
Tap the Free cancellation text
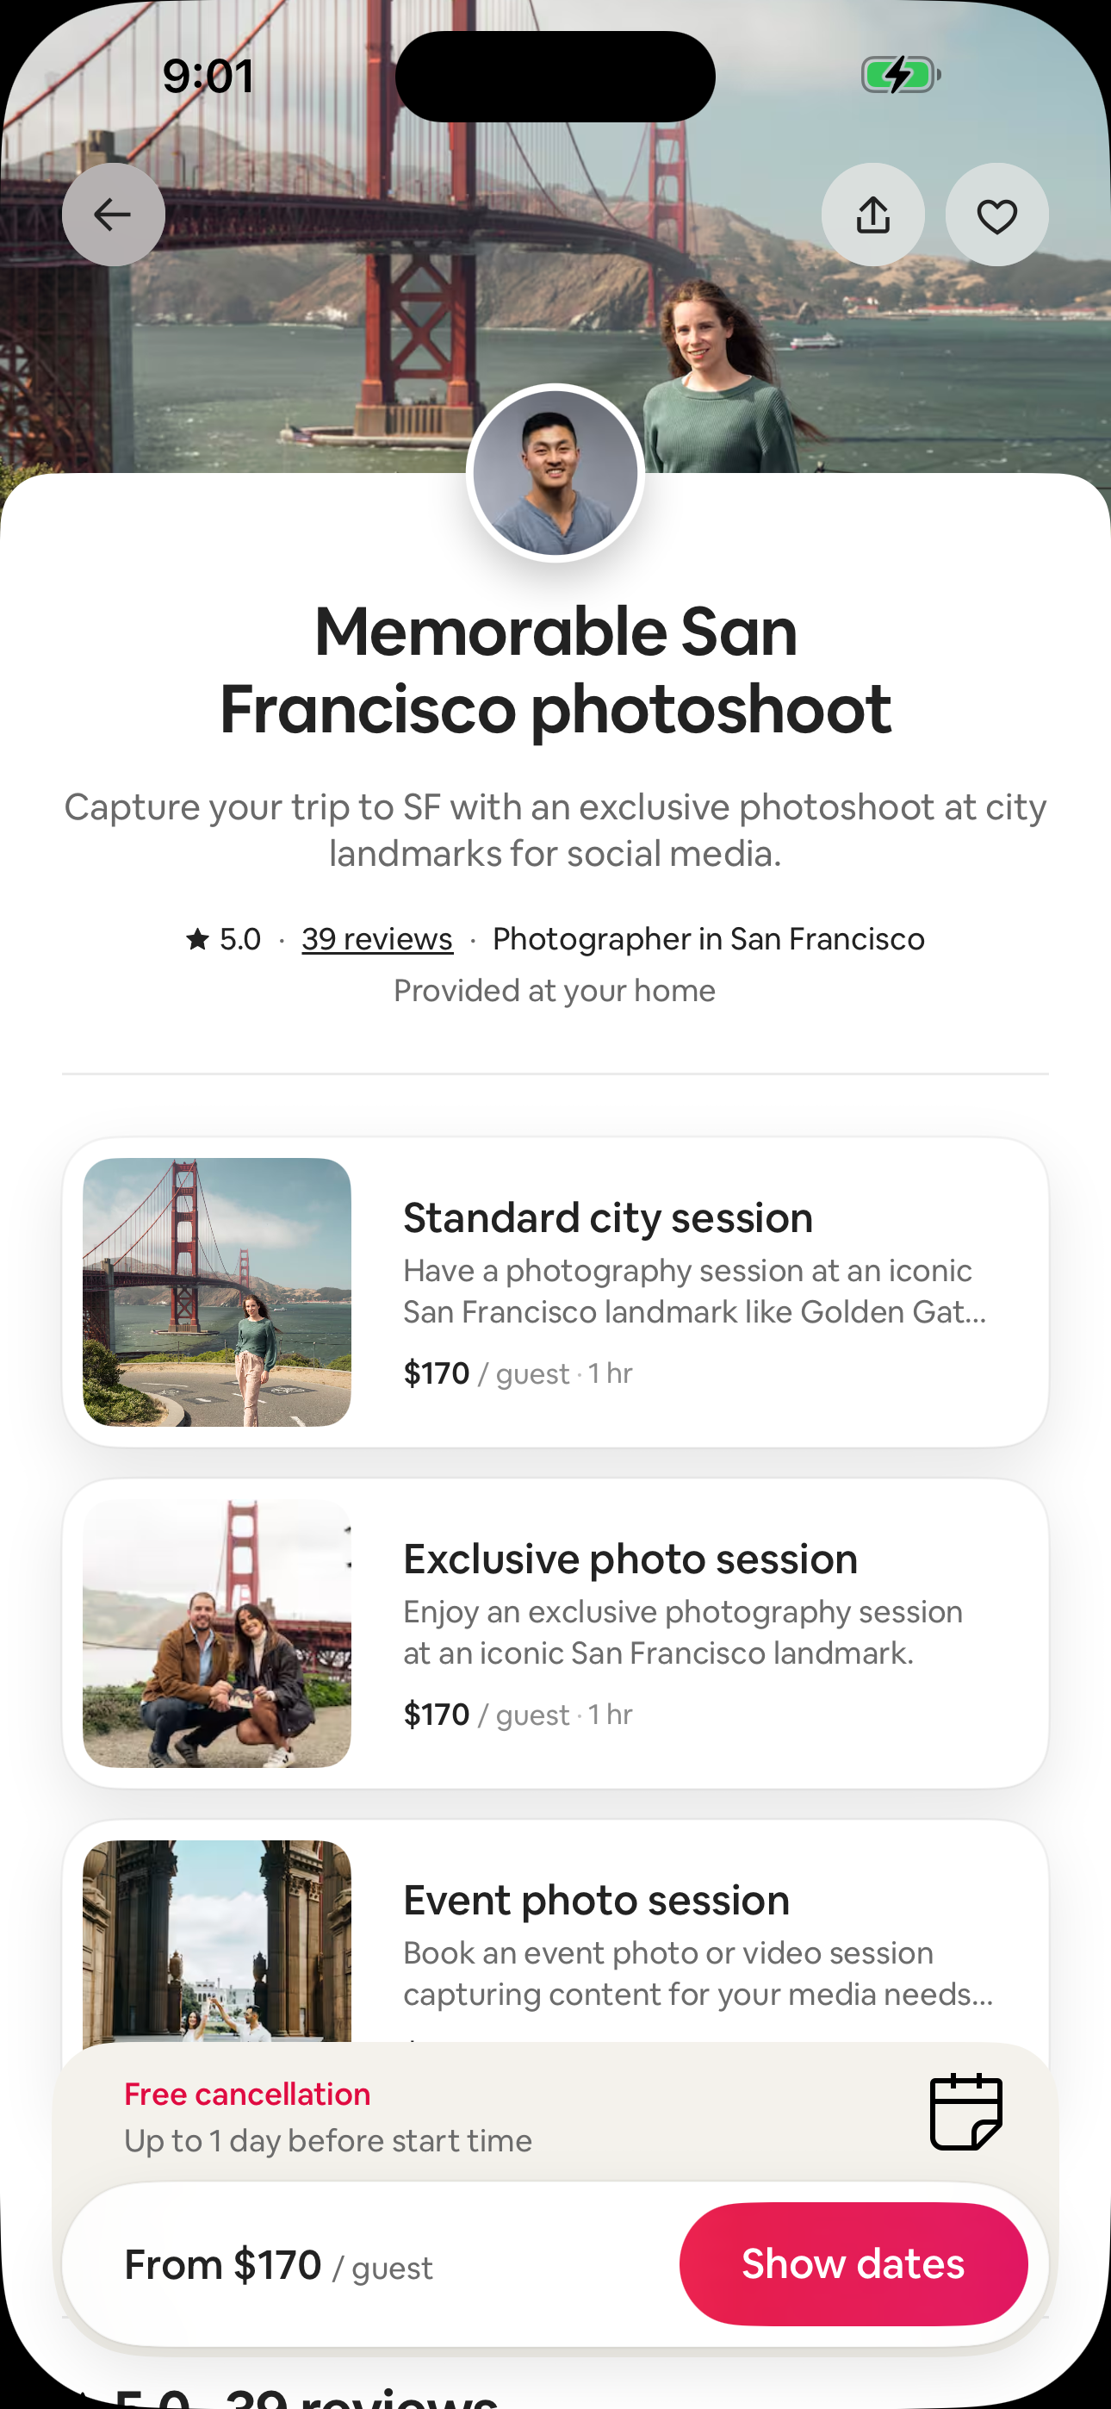point(248,2094)
